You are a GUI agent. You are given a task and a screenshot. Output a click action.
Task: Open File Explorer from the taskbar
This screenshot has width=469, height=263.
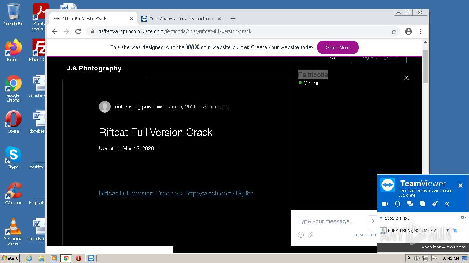click(x=41, y=258)
